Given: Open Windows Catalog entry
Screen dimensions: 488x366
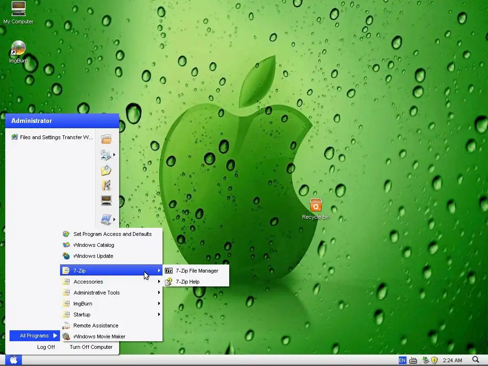Looking at the screenshot, I should 111,245.
